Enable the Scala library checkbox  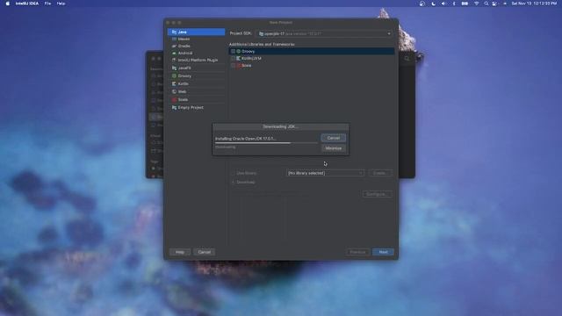pyautogui.click(x=233, y=66)
